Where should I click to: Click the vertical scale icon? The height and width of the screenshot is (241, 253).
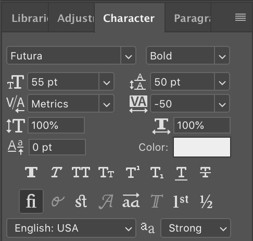pyautogui.click(x=16, y=126)
